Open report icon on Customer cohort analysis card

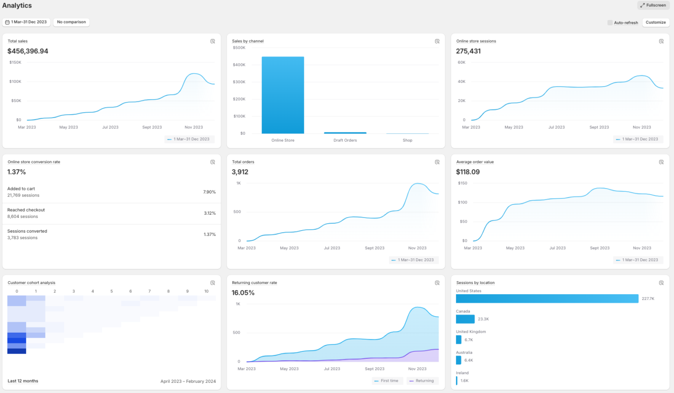pyautogui.click(x=212, y=283)
